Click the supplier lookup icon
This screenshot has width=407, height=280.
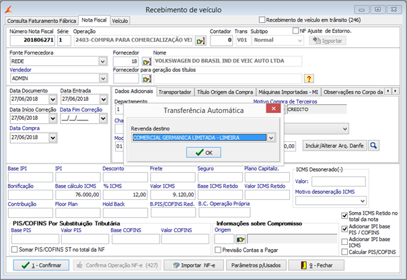147,61
